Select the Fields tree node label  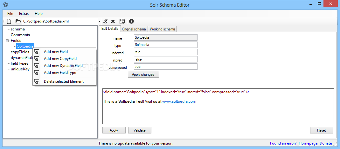[x=16, y=41]
